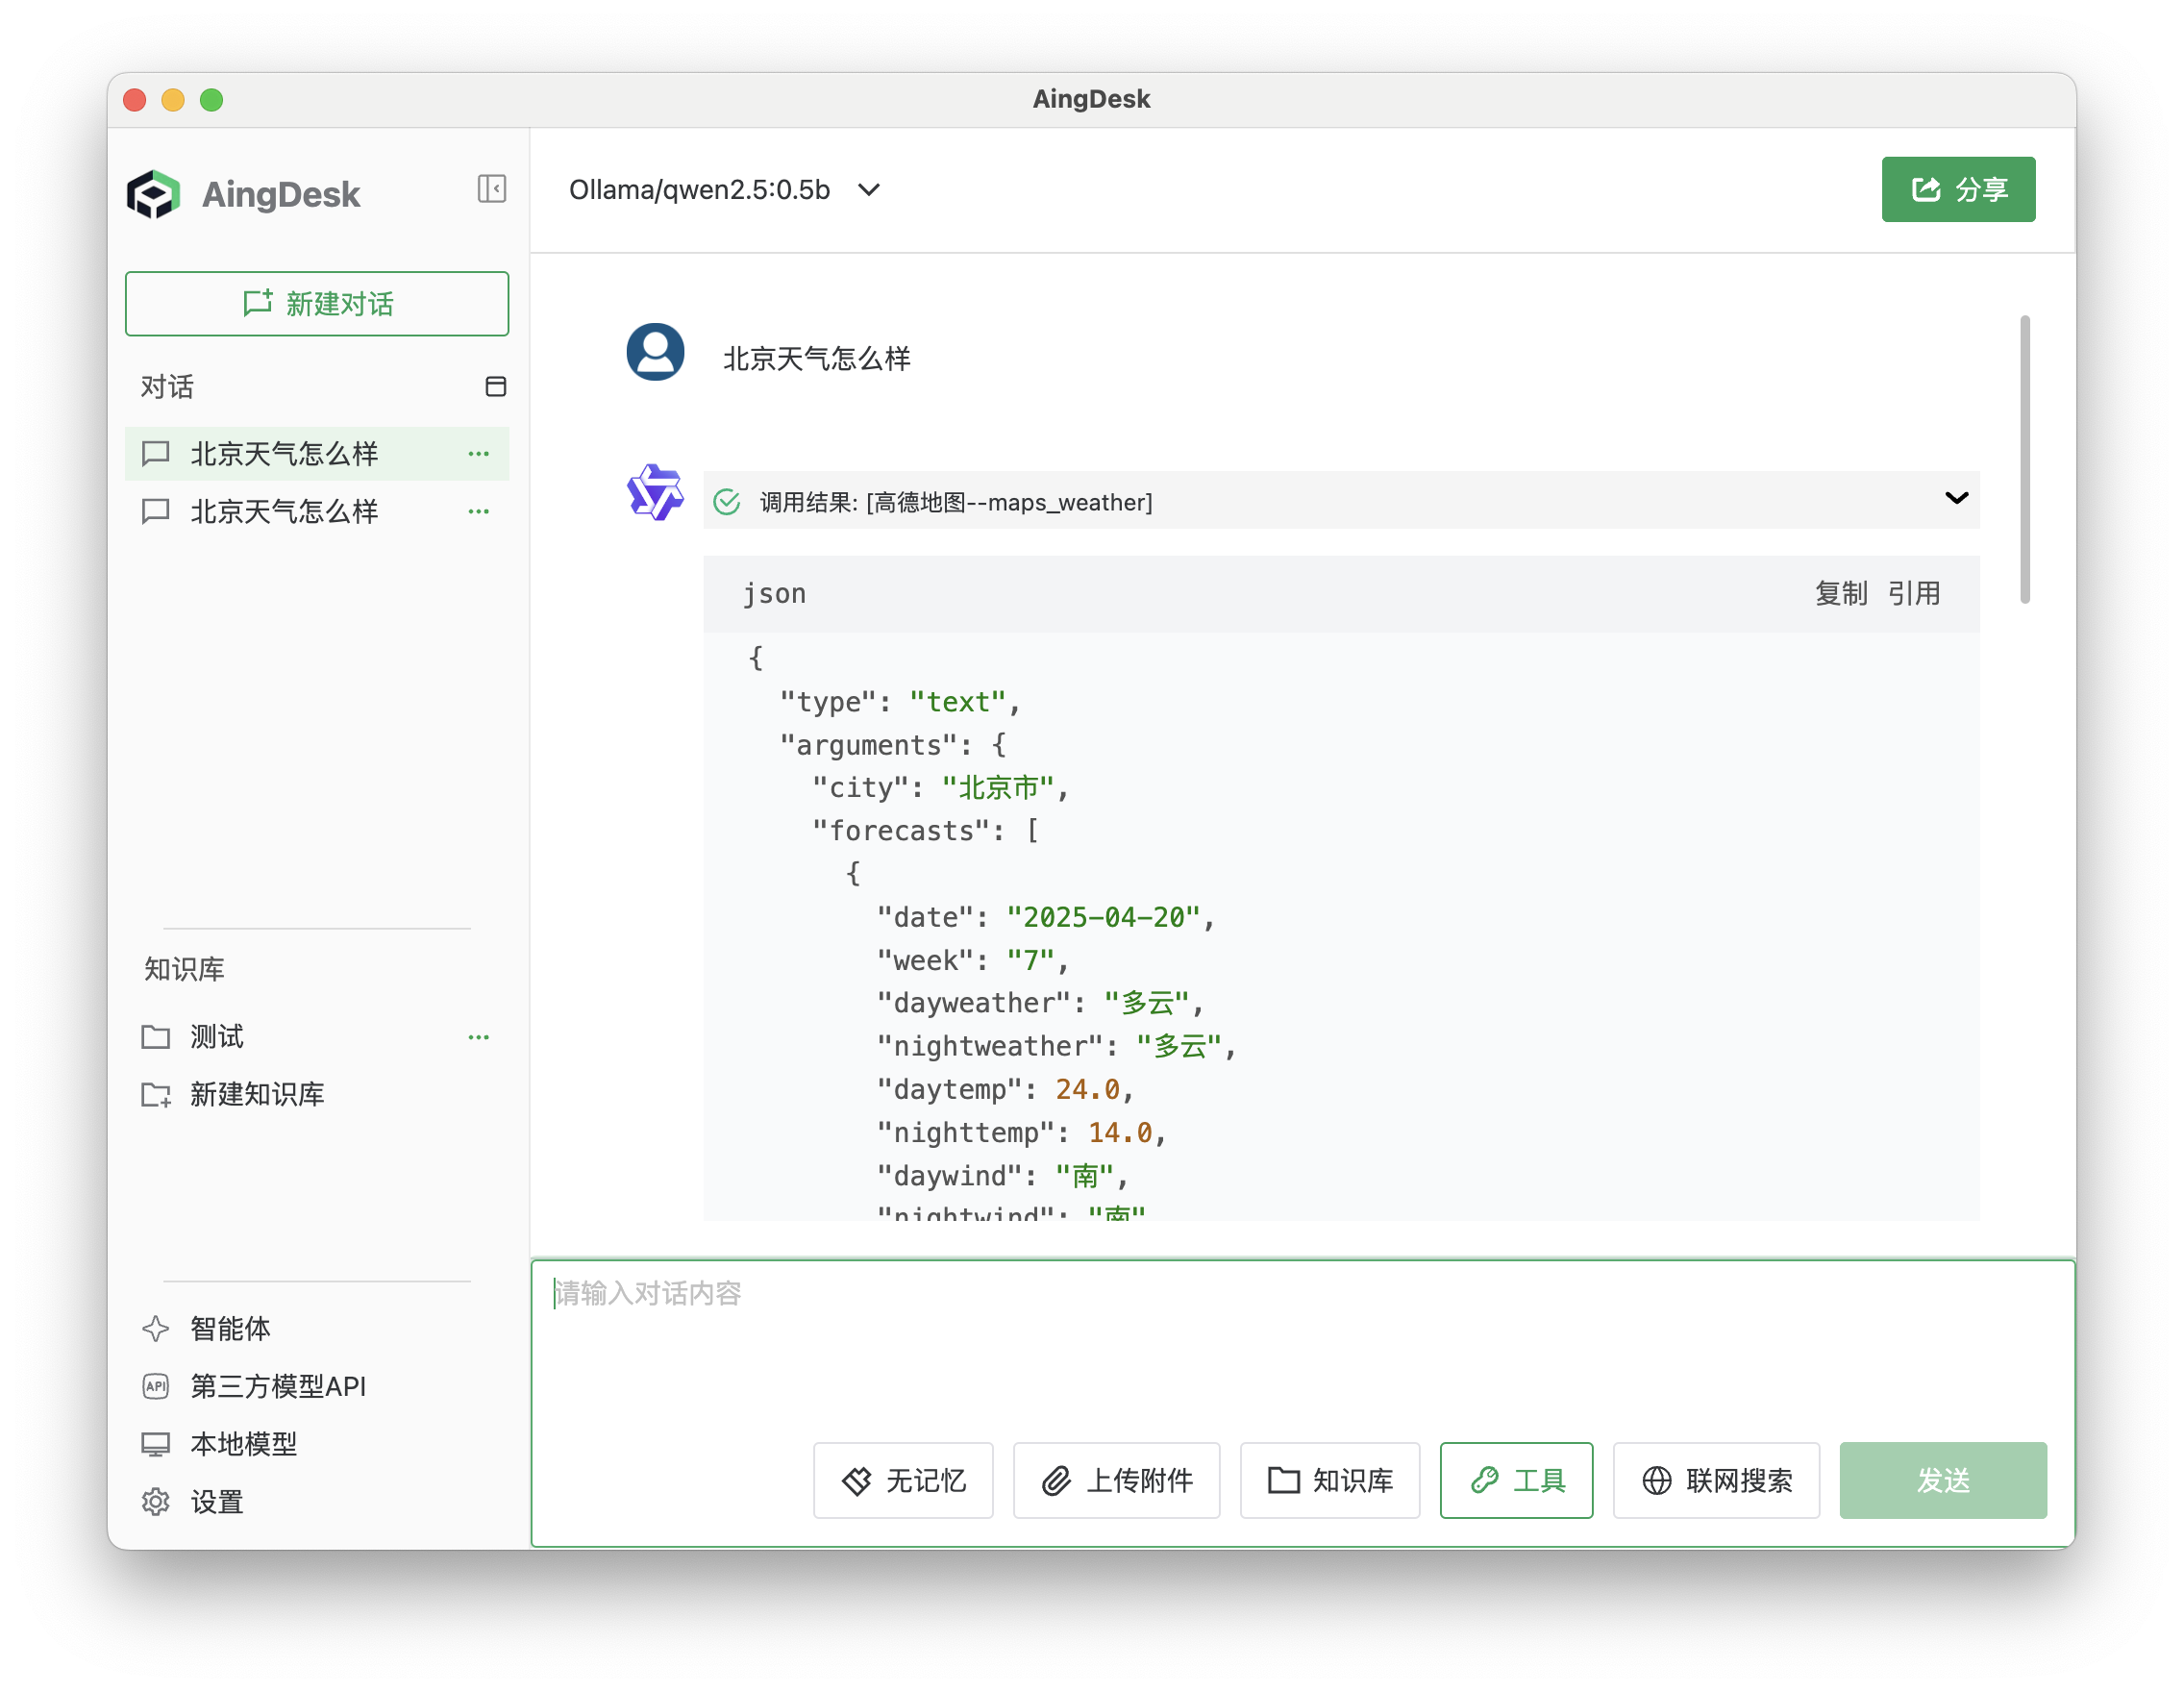Open the 知识库 selector in input toolbar
The image size is (2184, 1692).
pyautogui.click(x=1330, y=1480)
